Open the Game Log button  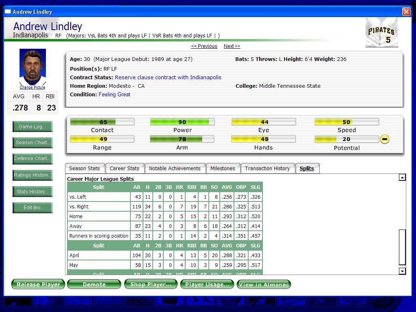tap(32, 127)
